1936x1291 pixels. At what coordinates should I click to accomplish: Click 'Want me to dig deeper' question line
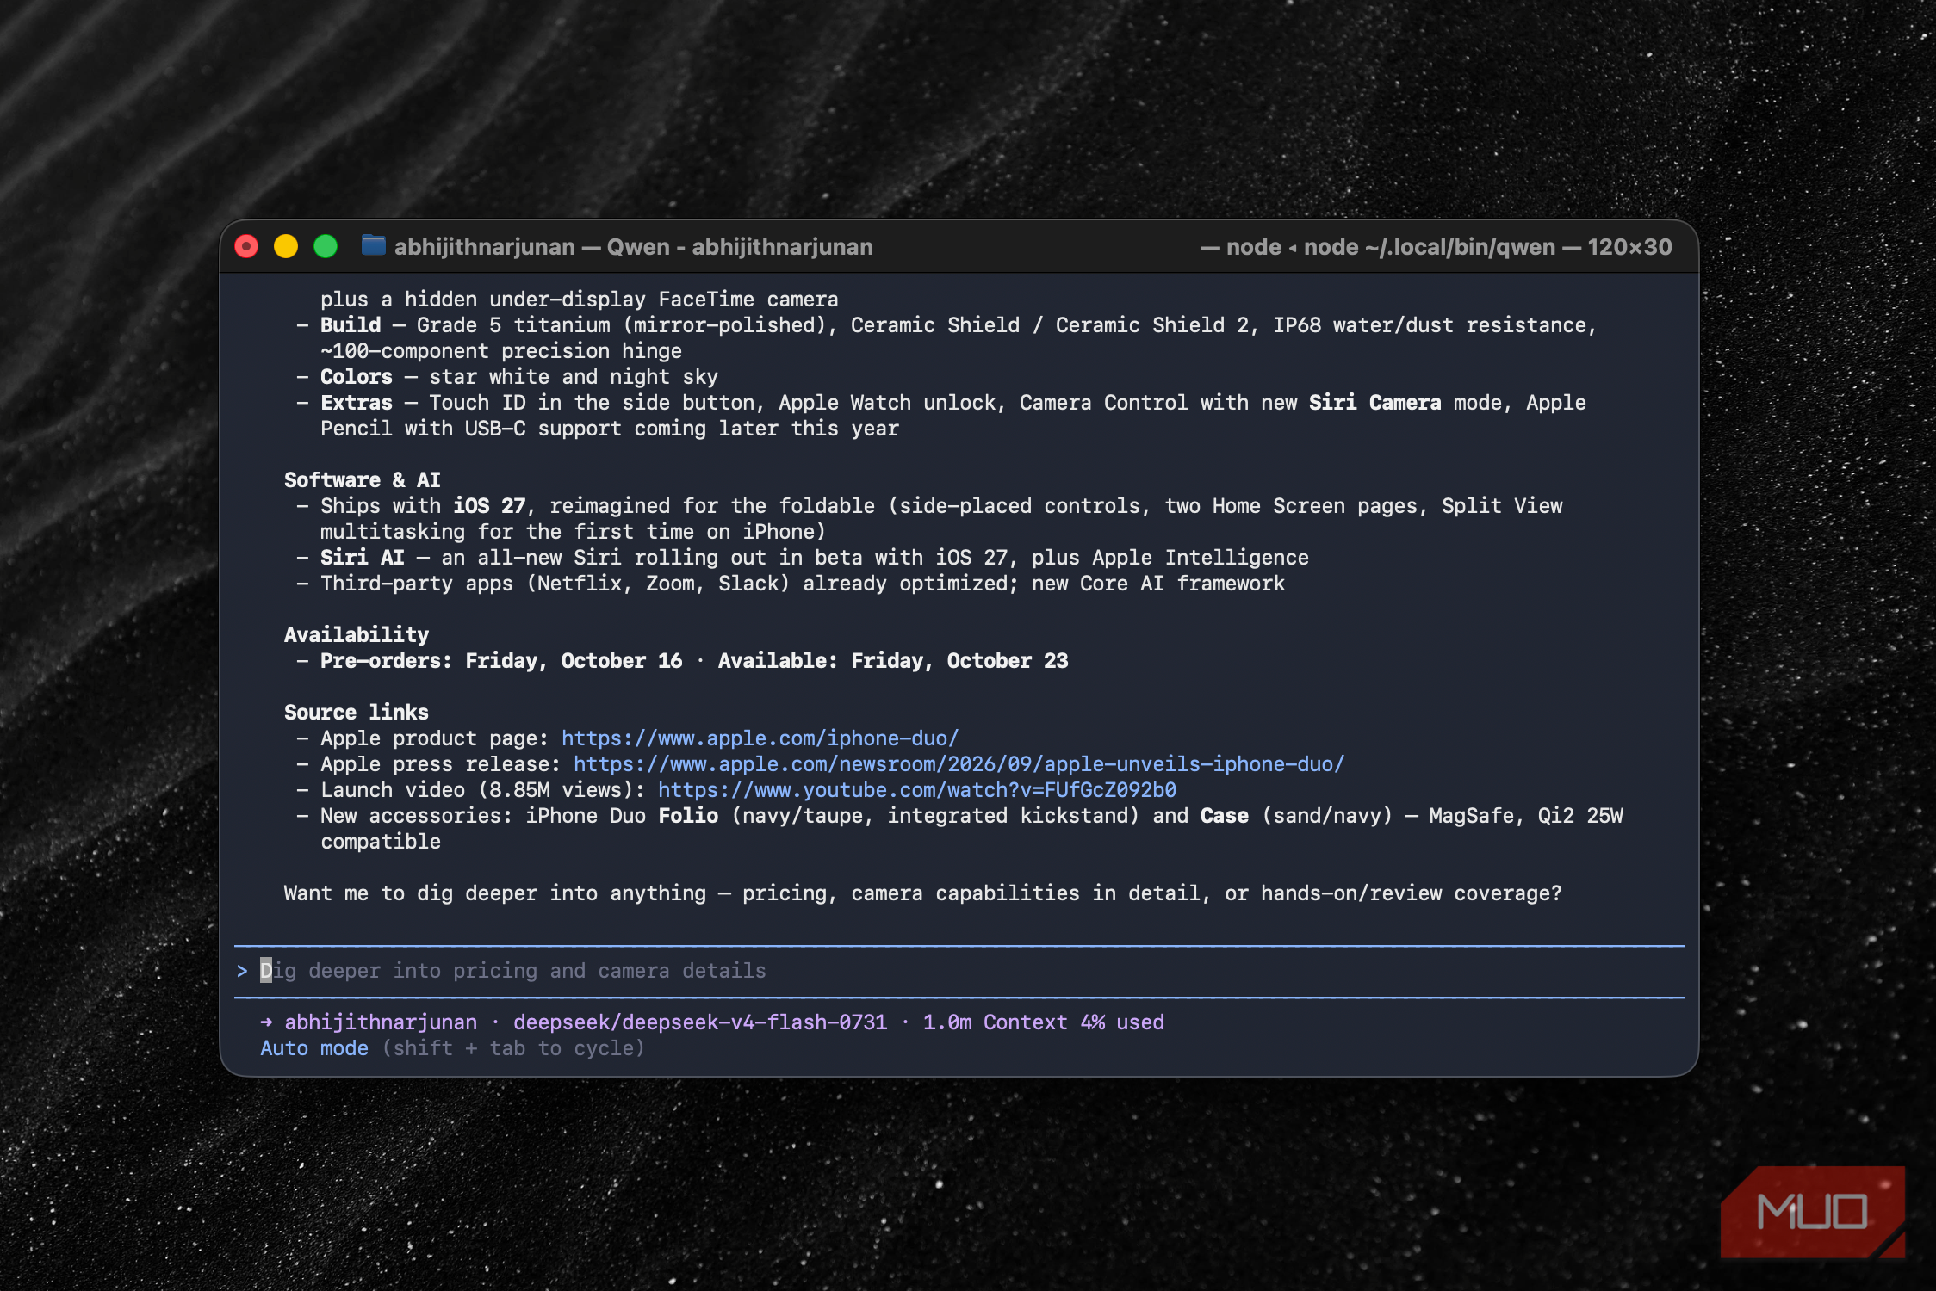tap(922, 893)
